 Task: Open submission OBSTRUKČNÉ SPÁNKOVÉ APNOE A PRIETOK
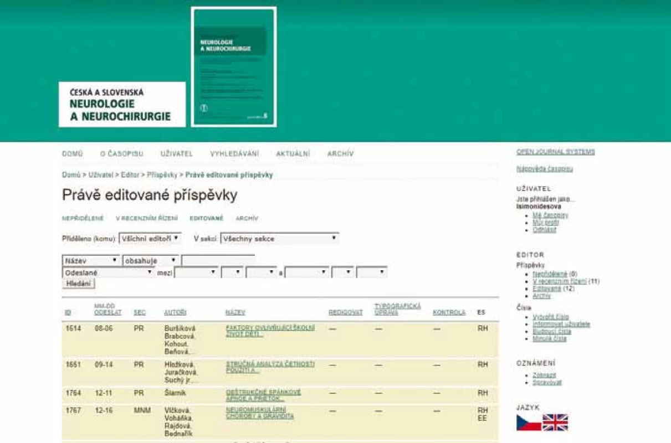pyautogui.click(x=264, y=395)
